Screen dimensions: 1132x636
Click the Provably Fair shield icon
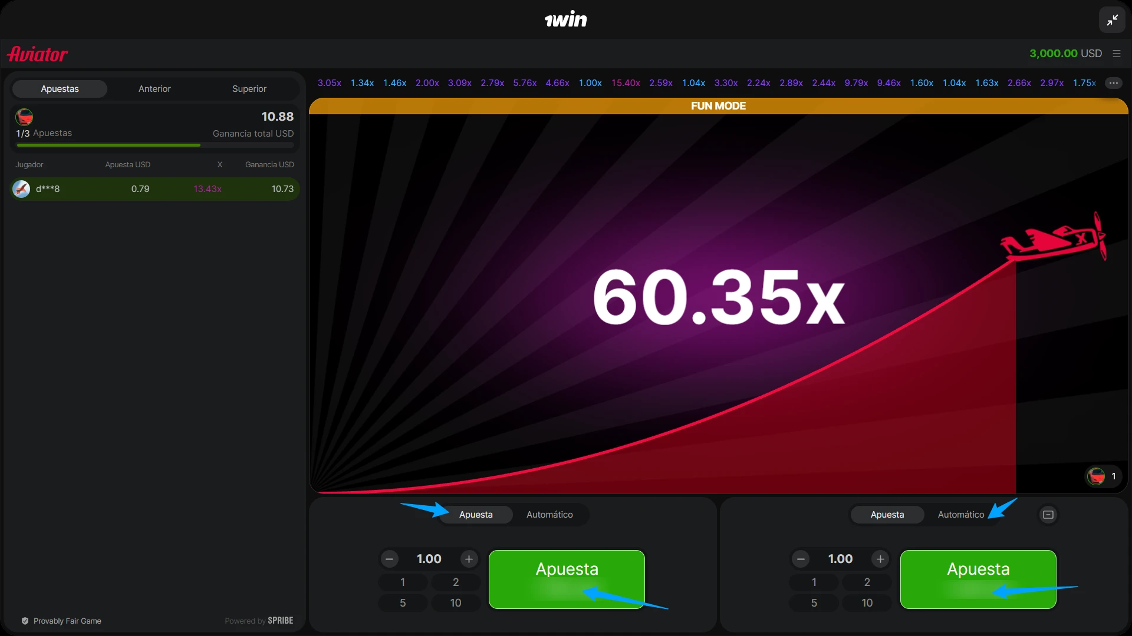tap(25, 621)
